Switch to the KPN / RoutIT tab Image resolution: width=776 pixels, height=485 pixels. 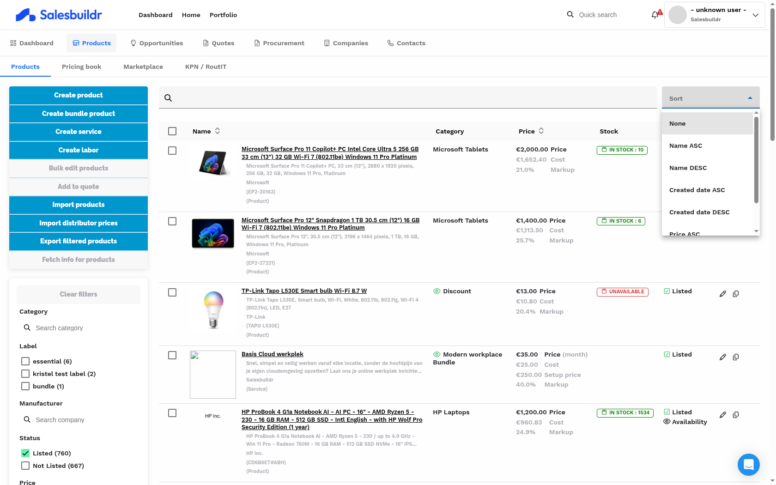(x=206, y=67)
